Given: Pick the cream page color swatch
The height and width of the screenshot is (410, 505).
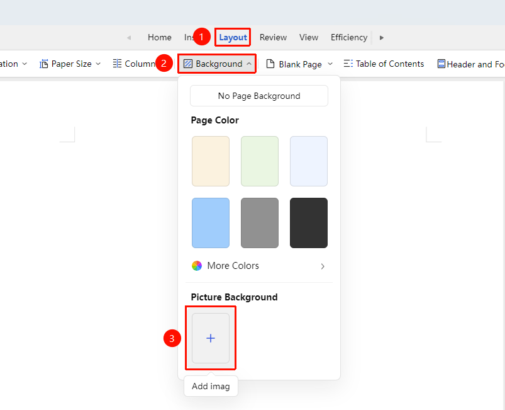Looking at the screenshot, I should click(211, 161).
